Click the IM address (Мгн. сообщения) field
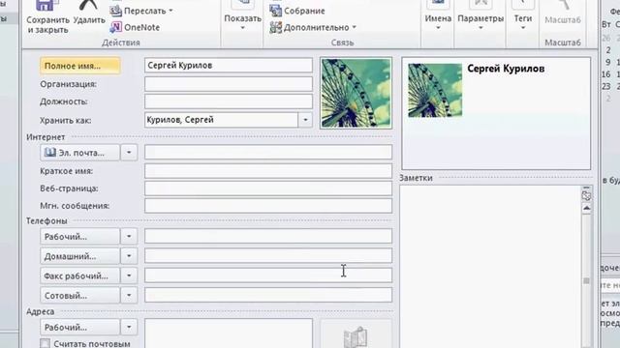620x348 pixels. tap(268, 206)
